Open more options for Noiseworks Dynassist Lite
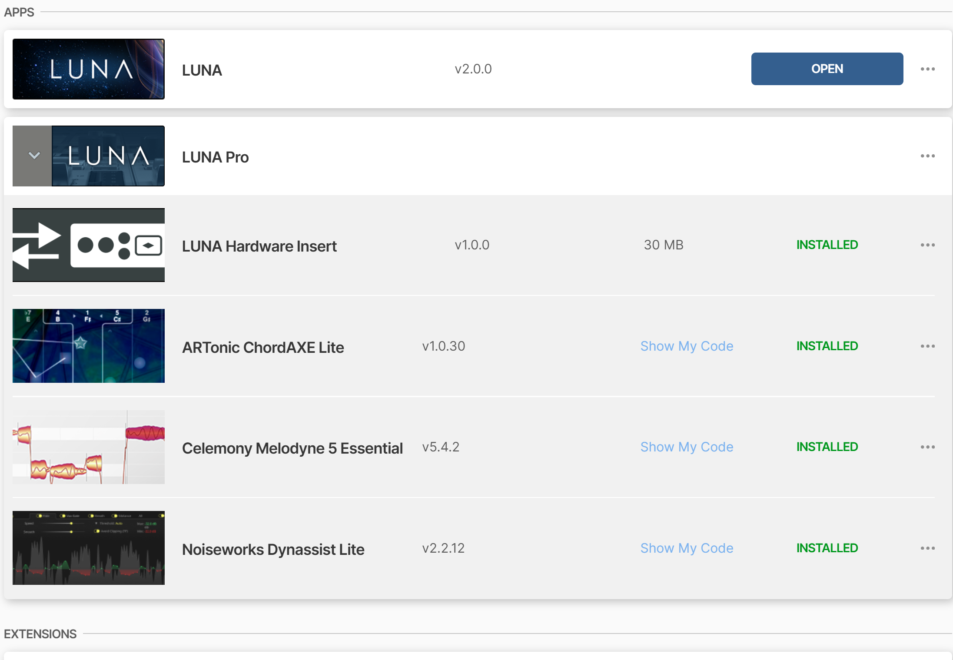The height and width of the screenshot is (660, 953). click(x=927, y=548)
